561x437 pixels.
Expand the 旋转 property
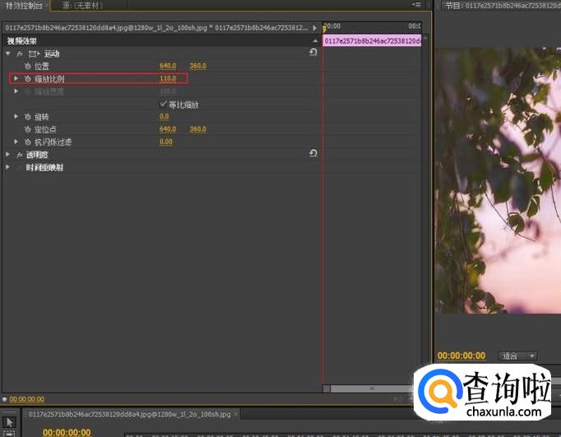coord(16,116)
